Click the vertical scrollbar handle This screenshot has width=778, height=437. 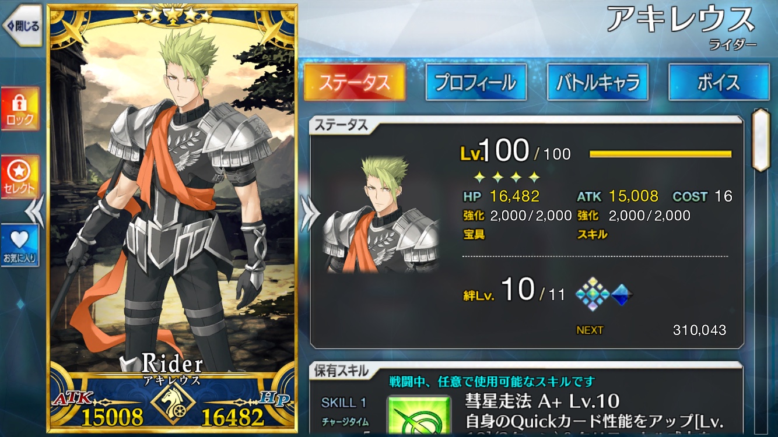point(761,140)
